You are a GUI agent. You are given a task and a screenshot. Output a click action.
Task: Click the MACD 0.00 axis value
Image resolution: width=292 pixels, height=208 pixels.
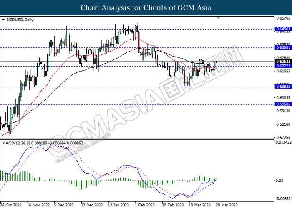(279, 180)
